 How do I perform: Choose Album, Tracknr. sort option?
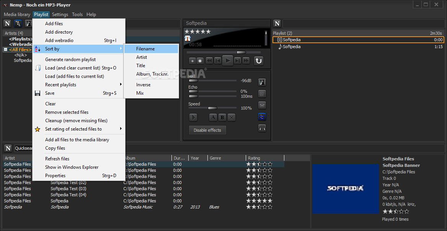coord(152,74)
